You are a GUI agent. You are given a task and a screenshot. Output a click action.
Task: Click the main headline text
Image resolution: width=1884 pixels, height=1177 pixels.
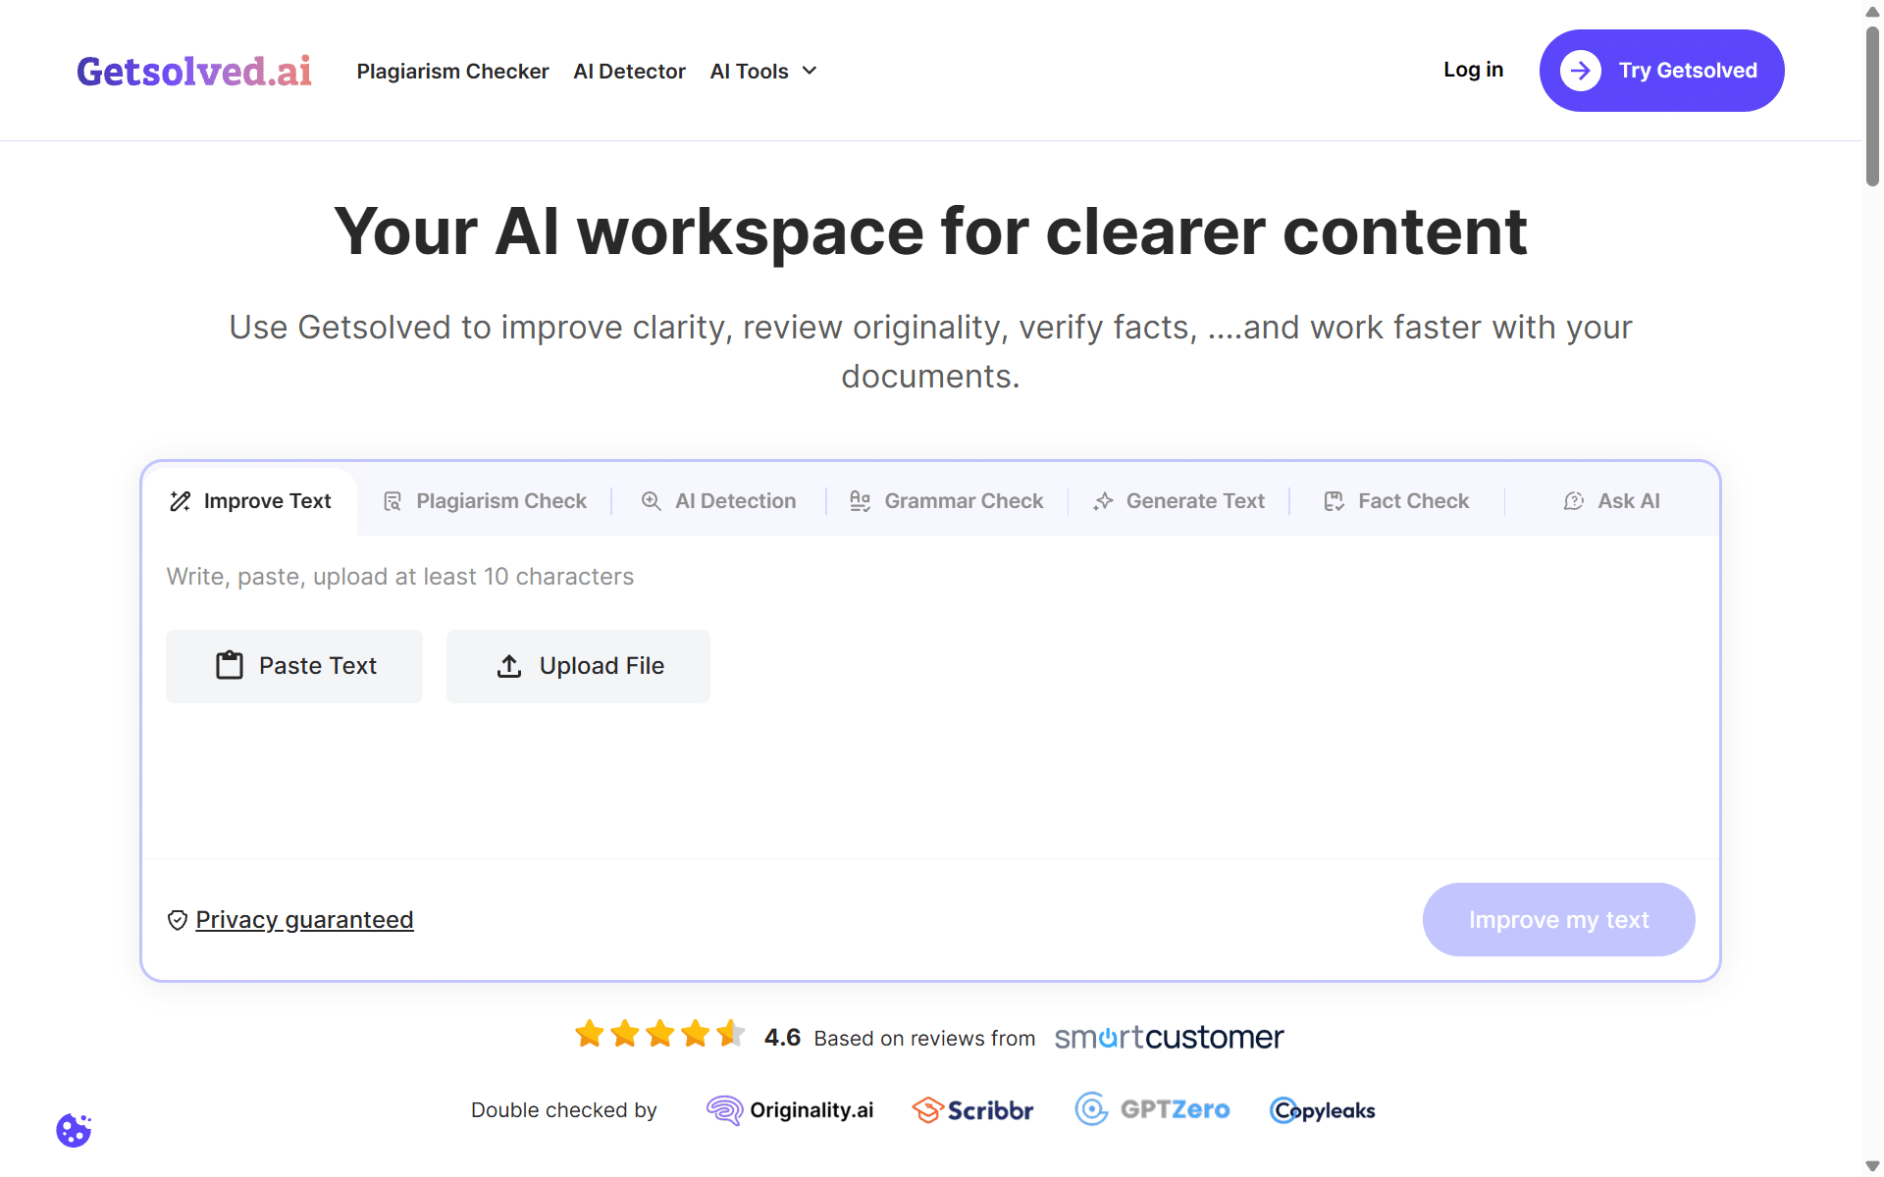tap(930, 232)
